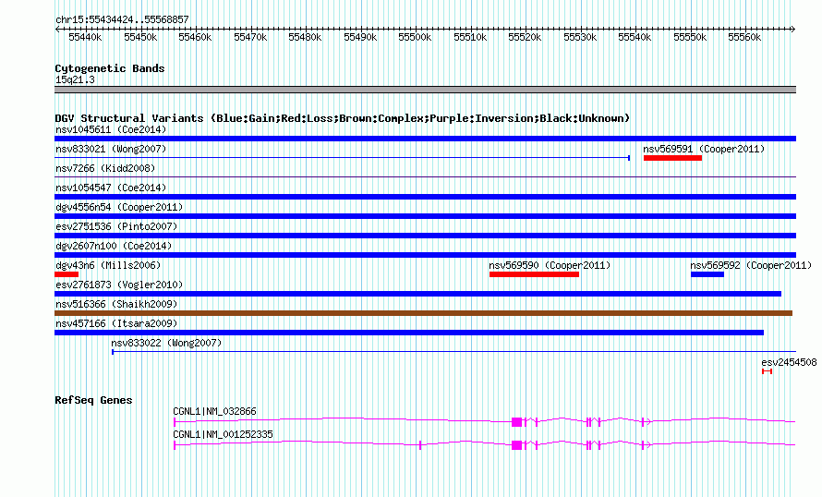Screen dimensions: 822x497
Task: Open the CGNL1|NM_032866 gene label
Action: coord(215,411)
